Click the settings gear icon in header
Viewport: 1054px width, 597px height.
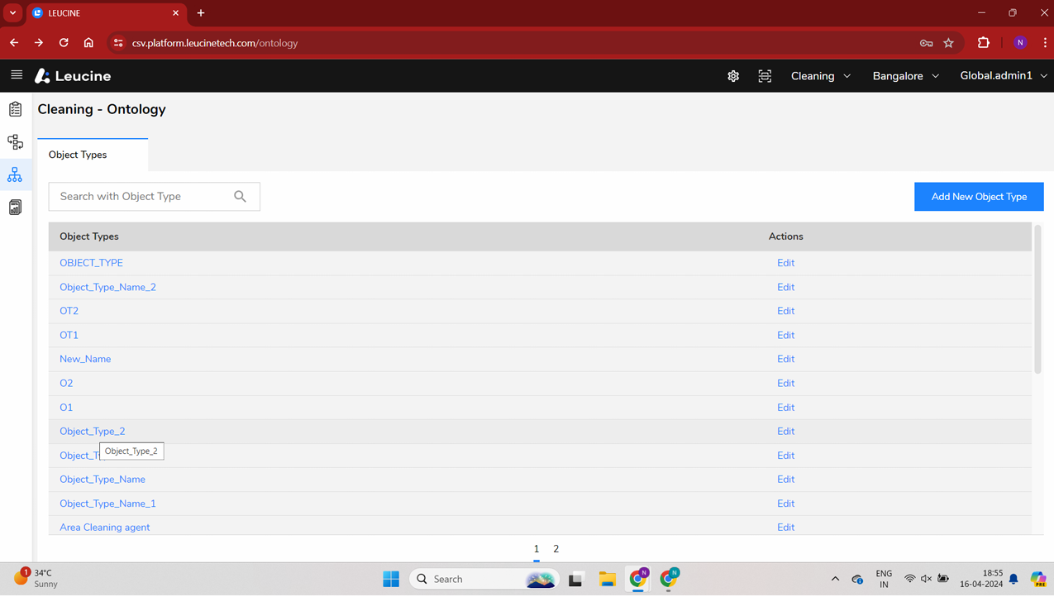[733, 76]
